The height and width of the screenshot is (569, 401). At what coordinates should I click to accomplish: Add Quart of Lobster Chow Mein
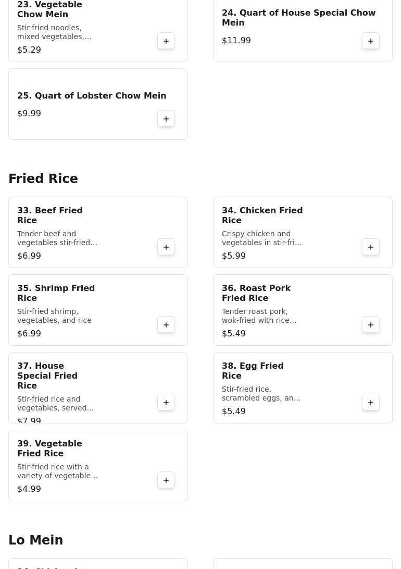166,119
